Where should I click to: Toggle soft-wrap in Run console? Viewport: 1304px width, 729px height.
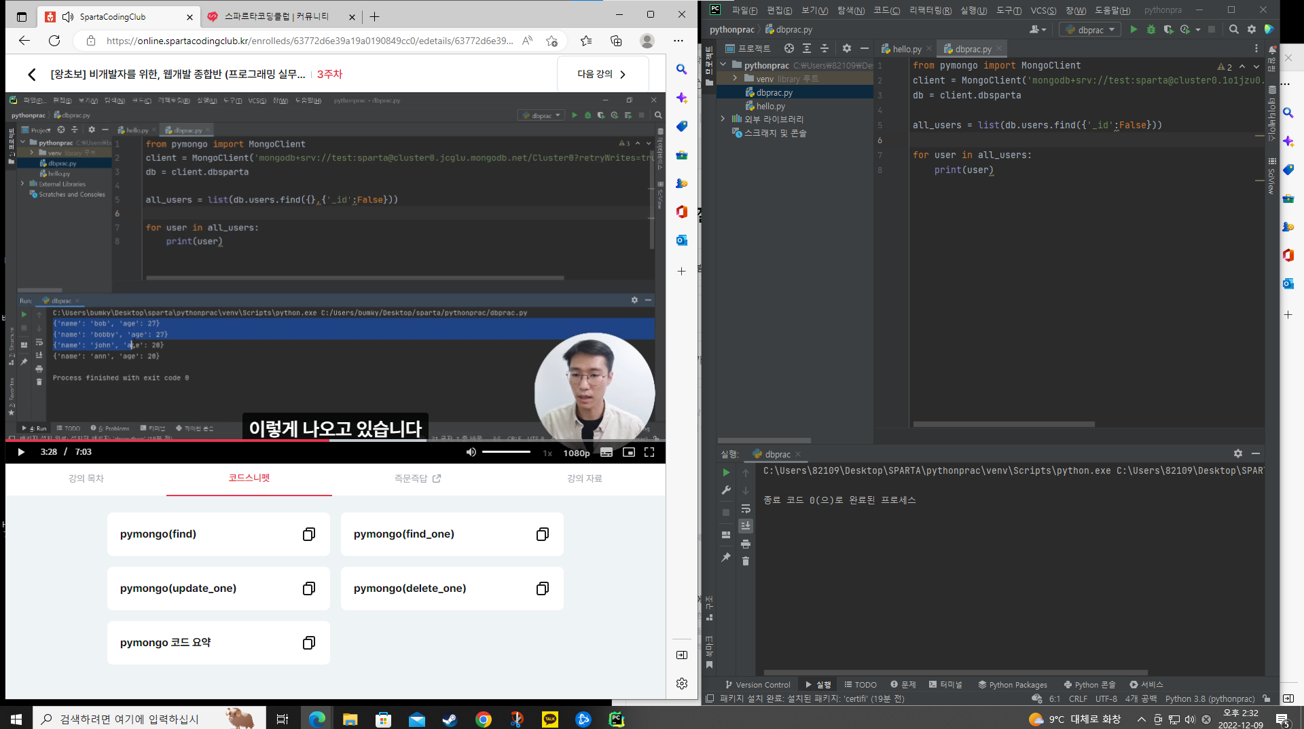coord(746,508)
